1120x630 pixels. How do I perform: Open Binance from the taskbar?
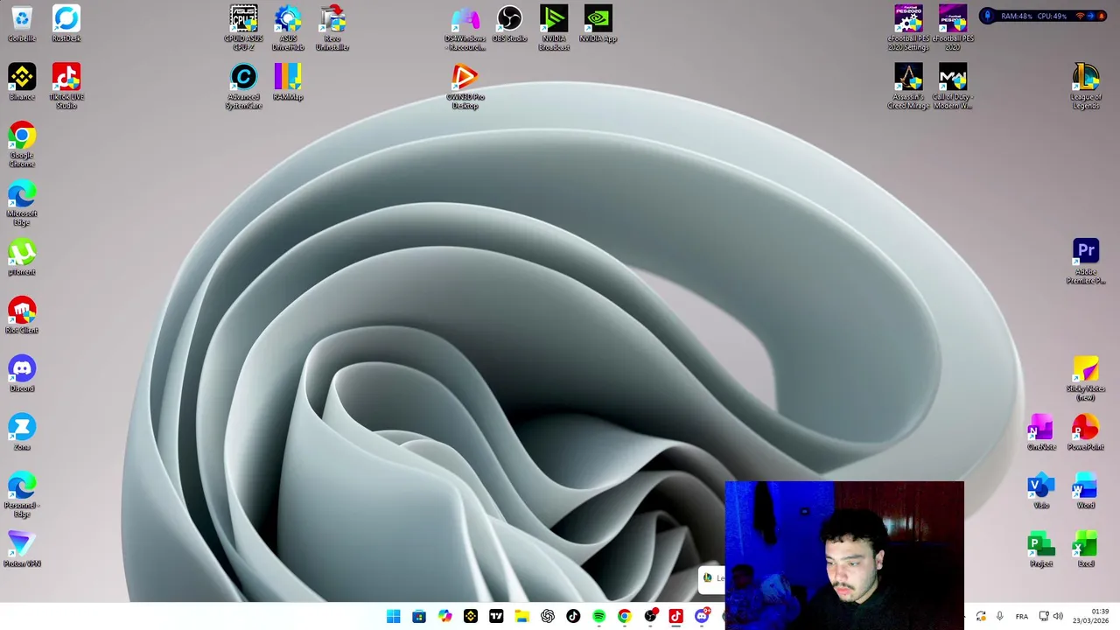[x=471, y=617]
